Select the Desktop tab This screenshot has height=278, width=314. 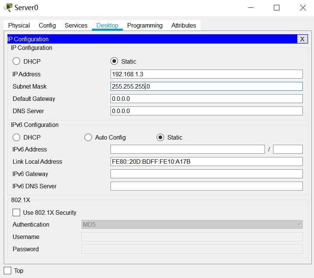(x=108, y=25)
